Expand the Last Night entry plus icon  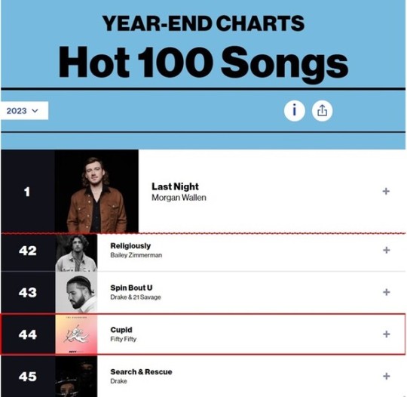click(x=386, y=192)
